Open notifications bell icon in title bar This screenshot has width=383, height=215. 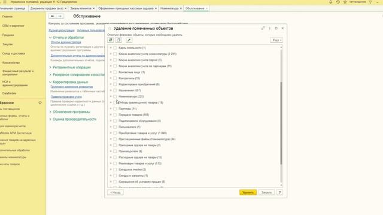(331, 2)
